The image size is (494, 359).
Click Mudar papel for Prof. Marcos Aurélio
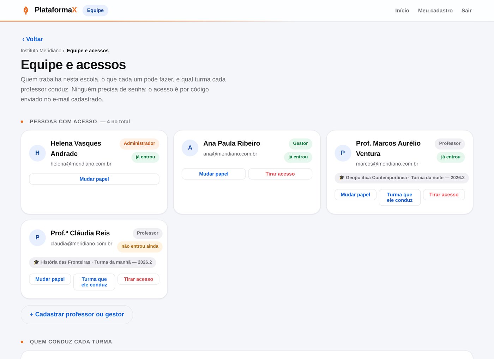click(355, 195)
